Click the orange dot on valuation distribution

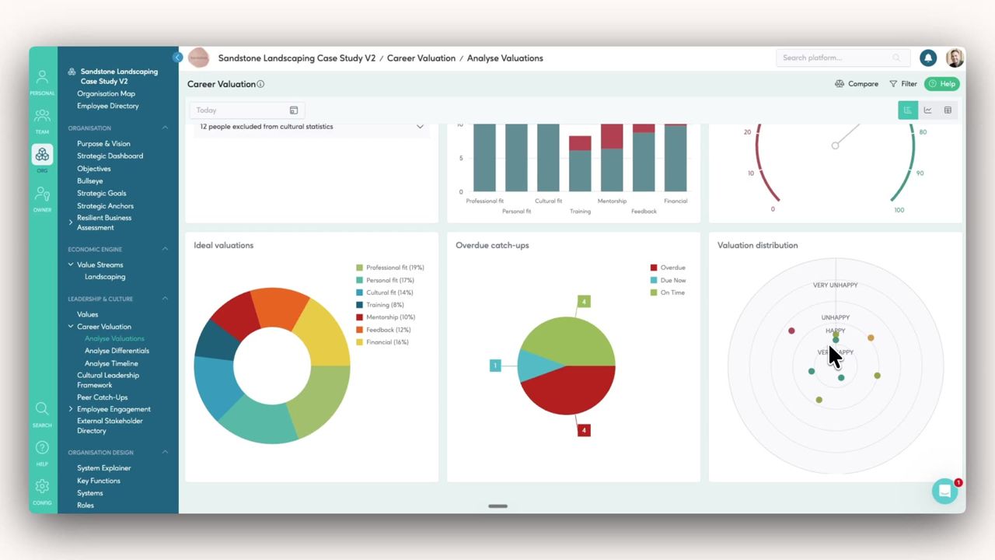click(871, 338)
